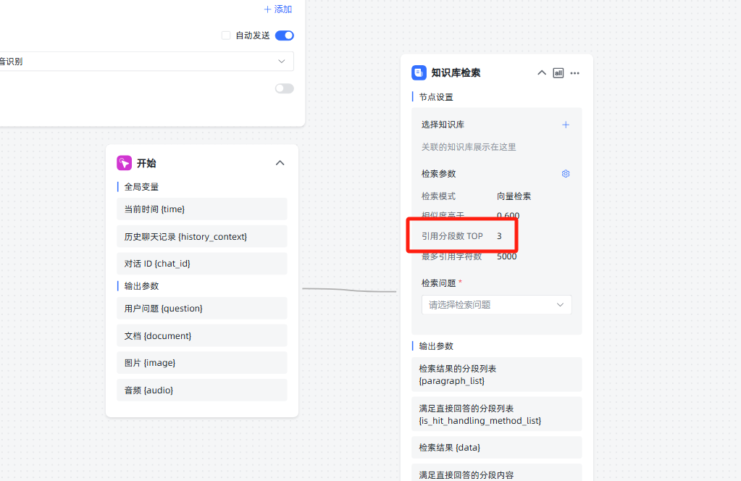Viewport: 741px width, 481px height.
Task: Click the 检索问题 required label
Action: coord(441,283)
